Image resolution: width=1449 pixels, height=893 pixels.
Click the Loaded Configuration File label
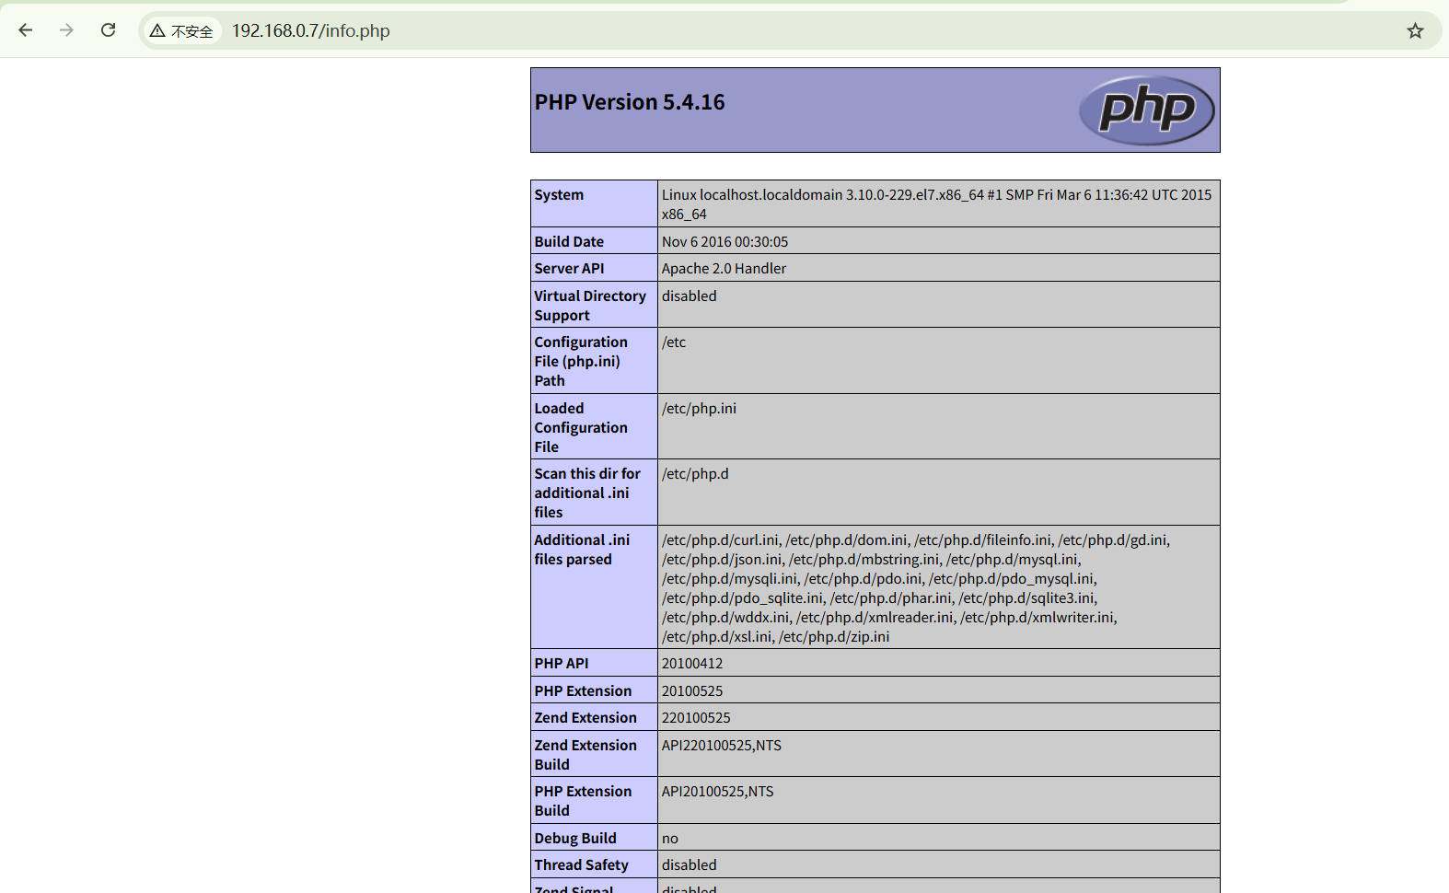click(x=581, y=427)
